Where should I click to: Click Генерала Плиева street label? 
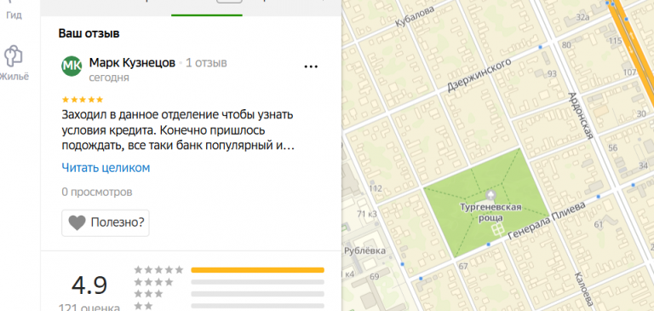[548, 221]
